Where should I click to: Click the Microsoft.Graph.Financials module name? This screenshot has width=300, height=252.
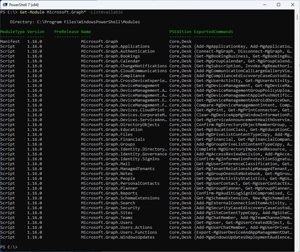tap(113, 139)
